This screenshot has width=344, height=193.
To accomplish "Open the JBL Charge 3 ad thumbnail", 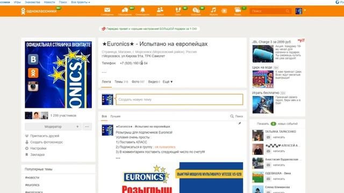I will (x=263, y=54).
